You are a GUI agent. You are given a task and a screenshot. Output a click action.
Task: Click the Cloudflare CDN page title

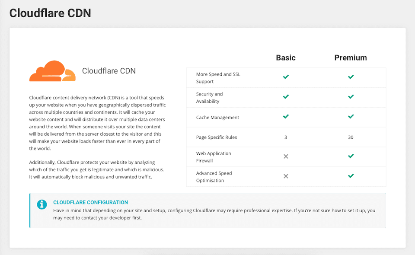pos(50,13)
